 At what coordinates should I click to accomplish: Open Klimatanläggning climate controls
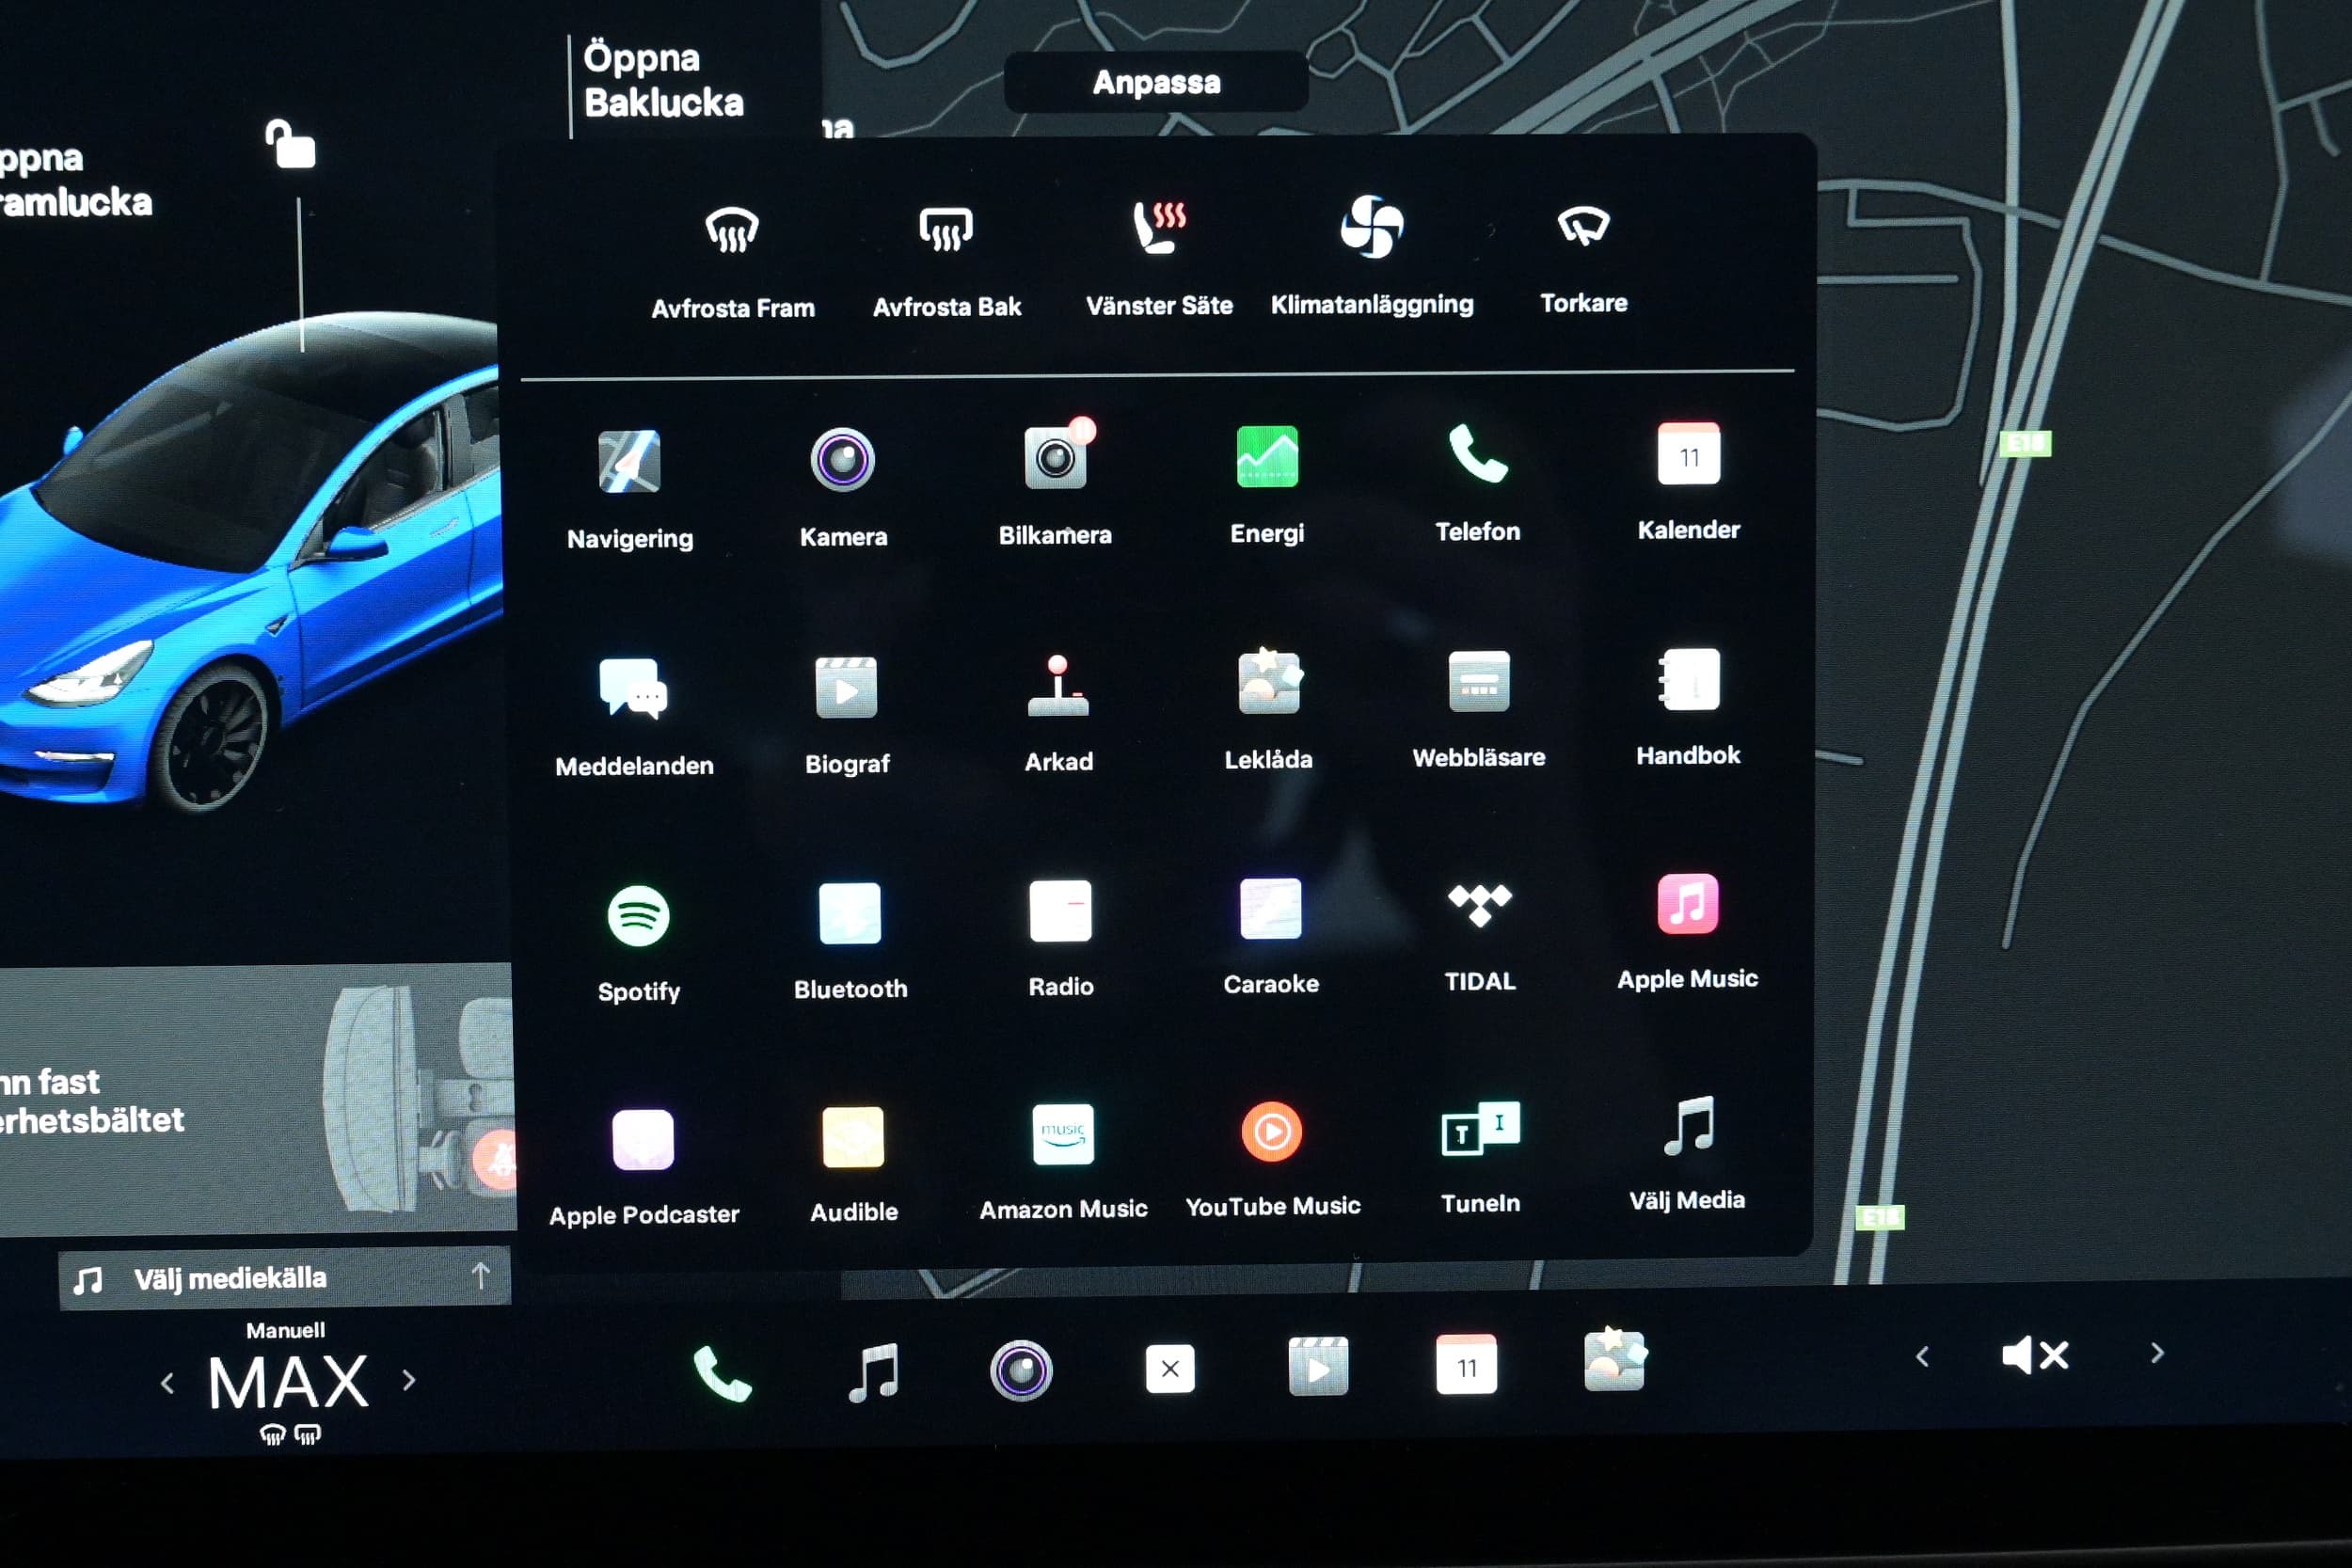click(1372, 256)
